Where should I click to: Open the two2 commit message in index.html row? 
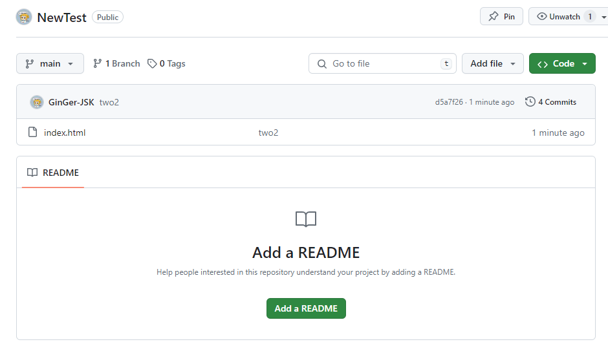click(268, 133)
